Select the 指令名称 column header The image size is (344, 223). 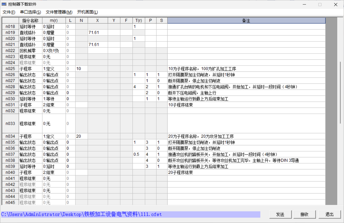[30, 21]
